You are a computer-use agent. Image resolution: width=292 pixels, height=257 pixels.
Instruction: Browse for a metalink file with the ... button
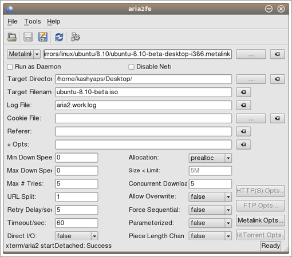tap(251, 54)
